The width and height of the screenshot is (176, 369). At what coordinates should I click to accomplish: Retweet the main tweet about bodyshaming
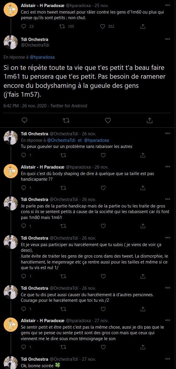tap(66, 120)
